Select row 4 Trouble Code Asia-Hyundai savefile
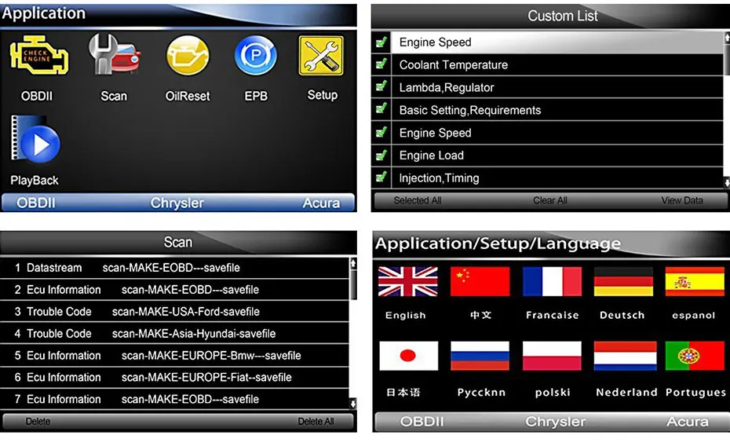This screenshot has width=730, height=443. [174, 334]
